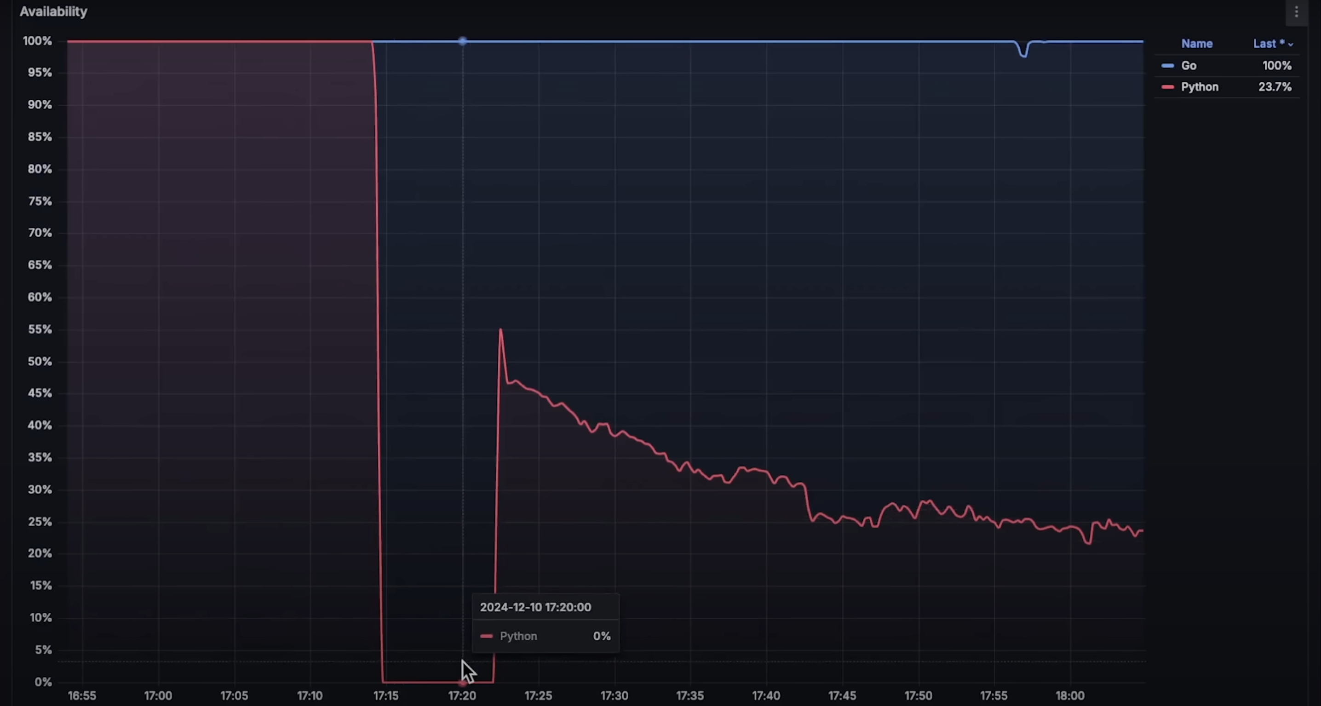Viewport: 1321px width, 706px height.
Task: Click the sort chevron beside Last *
Action: 1291,45
